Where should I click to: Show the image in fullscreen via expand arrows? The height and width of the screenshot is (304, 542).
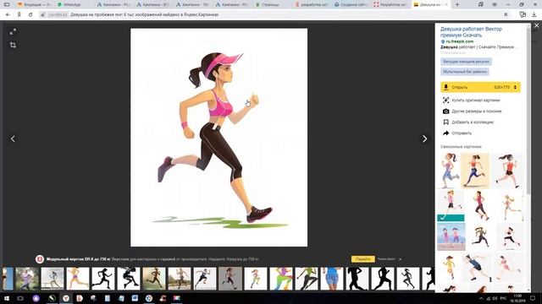click(13, 32)
